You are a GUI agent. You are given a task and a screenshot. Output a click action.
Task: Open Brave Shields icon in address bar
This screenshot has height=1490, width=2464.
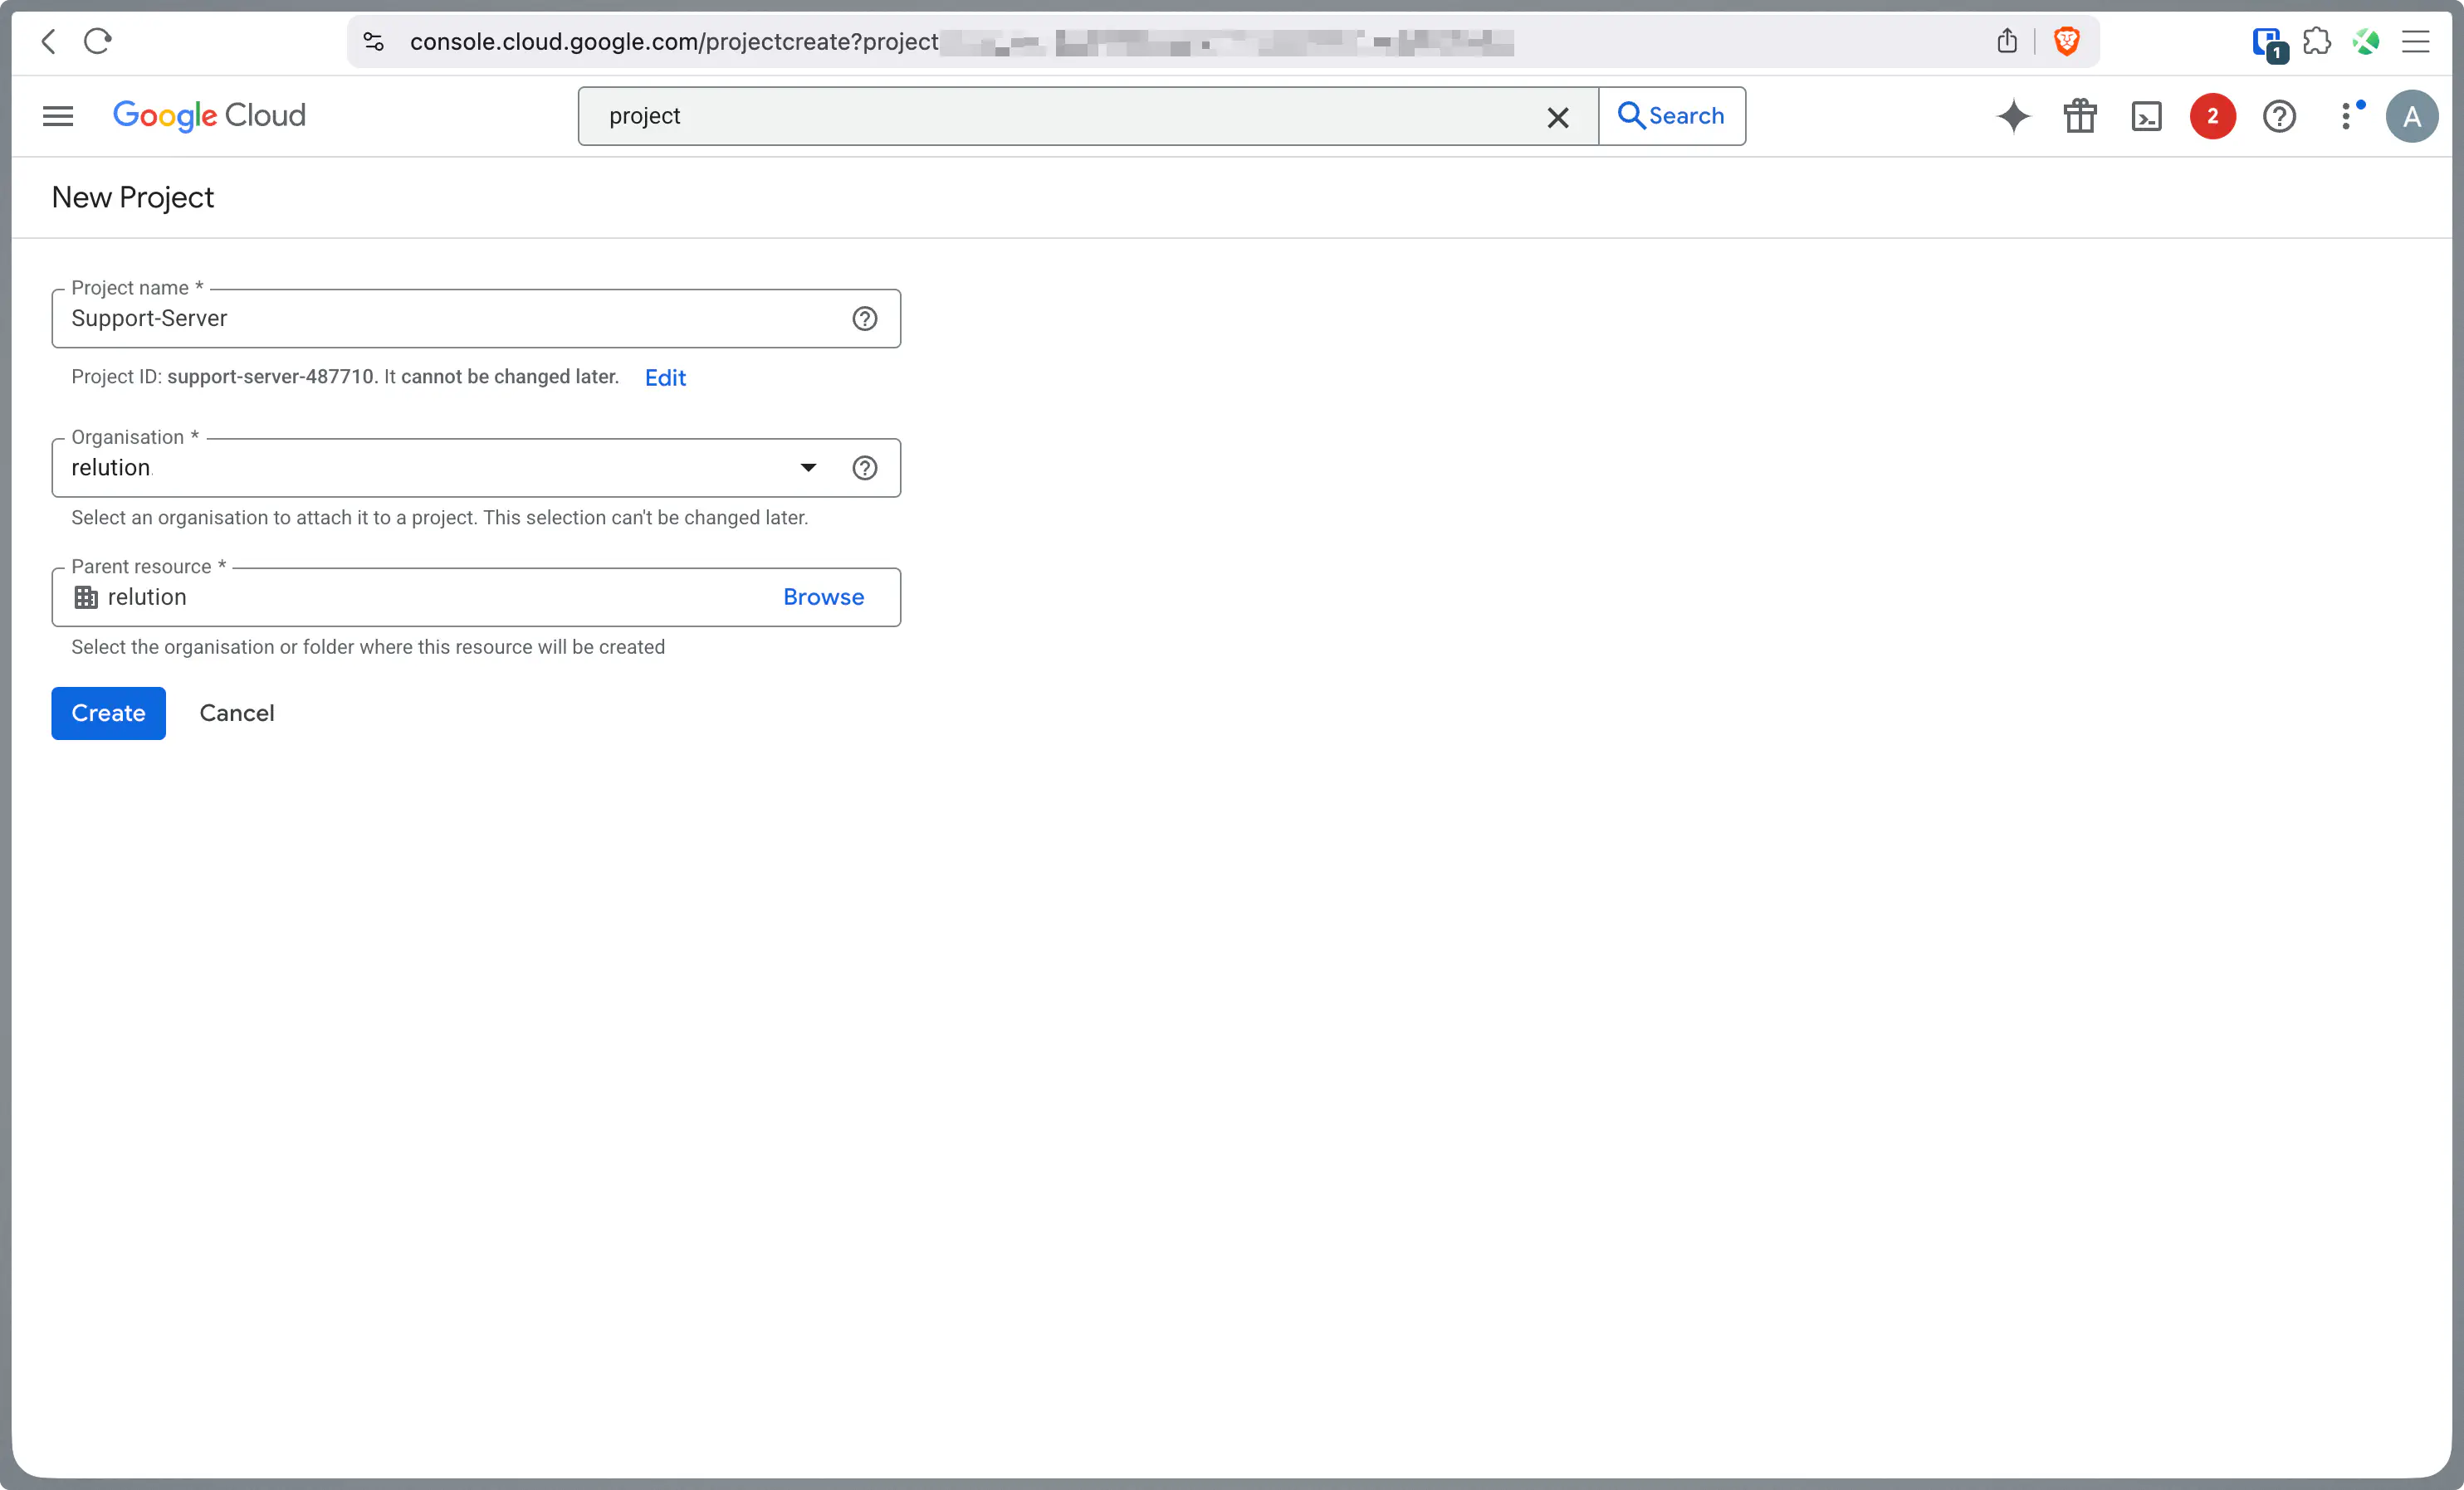pyautogui.click(x=2066, y=41)
